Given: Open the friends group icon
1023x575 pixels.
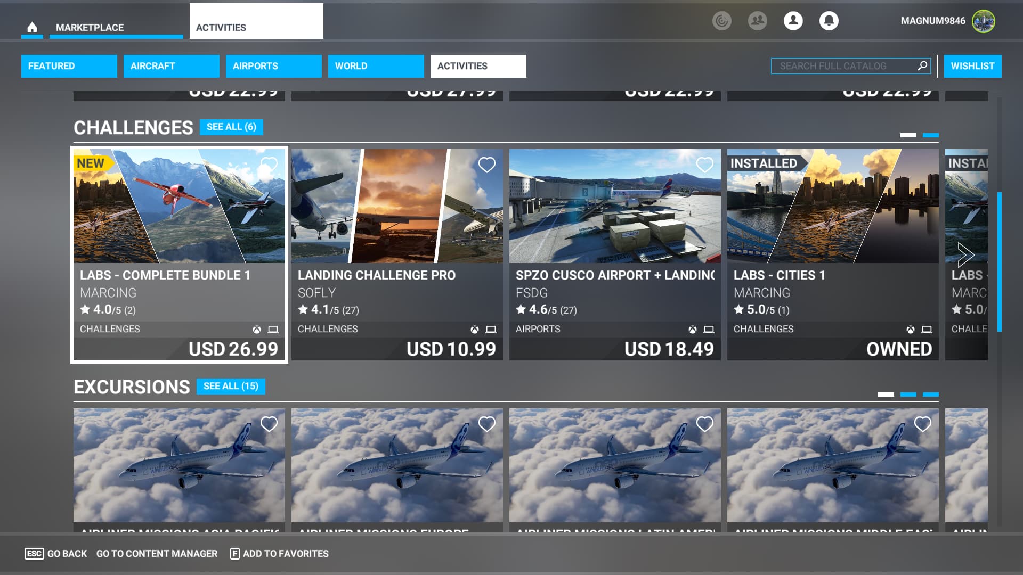Looking at the screenshot, I should [x=757, y=21].
